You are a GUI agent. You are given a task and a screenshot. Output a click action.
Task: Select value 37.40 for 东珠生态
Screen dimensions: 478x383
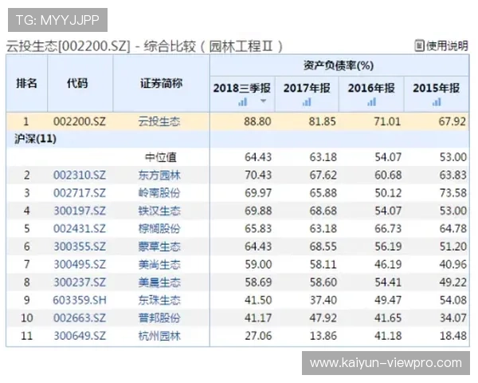coord(323,300)
